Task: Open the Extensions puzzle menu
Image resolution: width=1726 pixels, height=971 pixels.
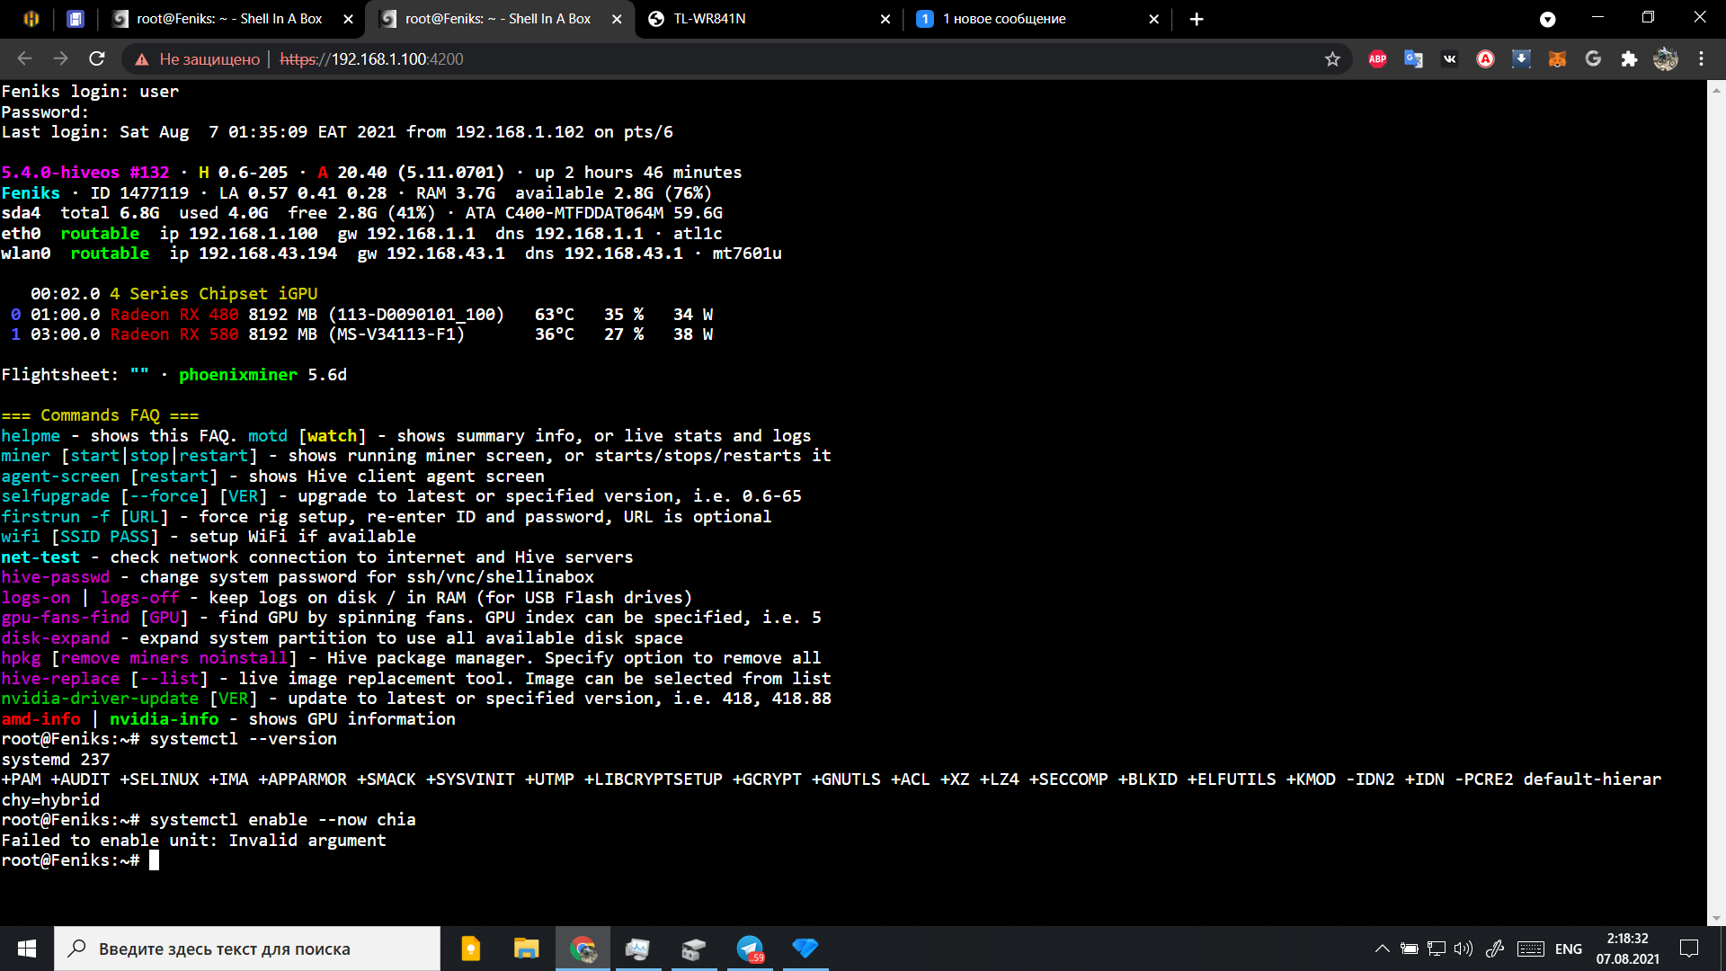Action: click(1629, 59)
